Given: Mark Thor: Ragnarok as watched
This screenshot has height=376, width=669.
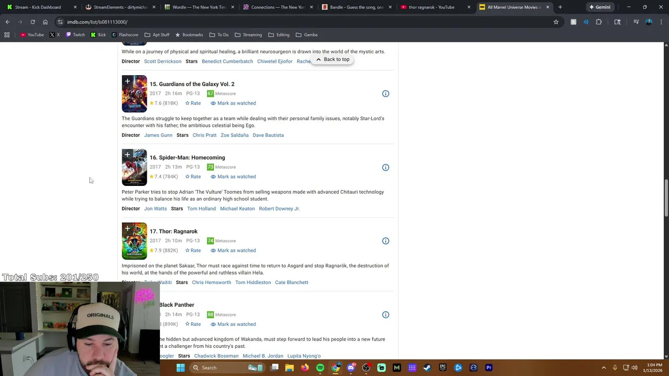Looking at the screenshot, I should tap(233, 250).
